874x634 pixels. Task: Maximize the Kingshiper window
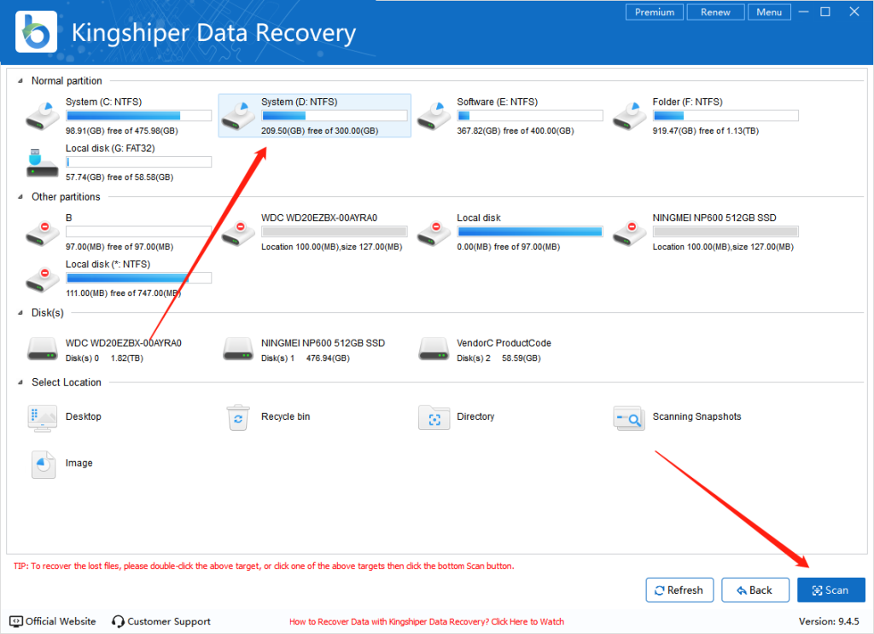click(825, 12)
